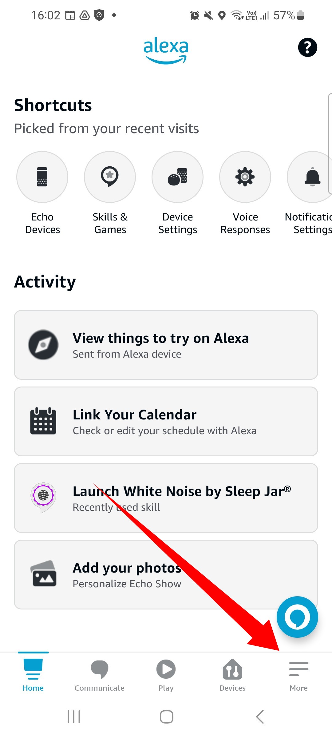This screenshot has height=738, width=332.
Task: Open the Add your photos card
Action: coord(166,574)
